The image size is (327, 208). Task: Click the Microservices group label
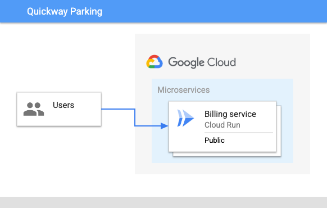click(x=184, y=90)
